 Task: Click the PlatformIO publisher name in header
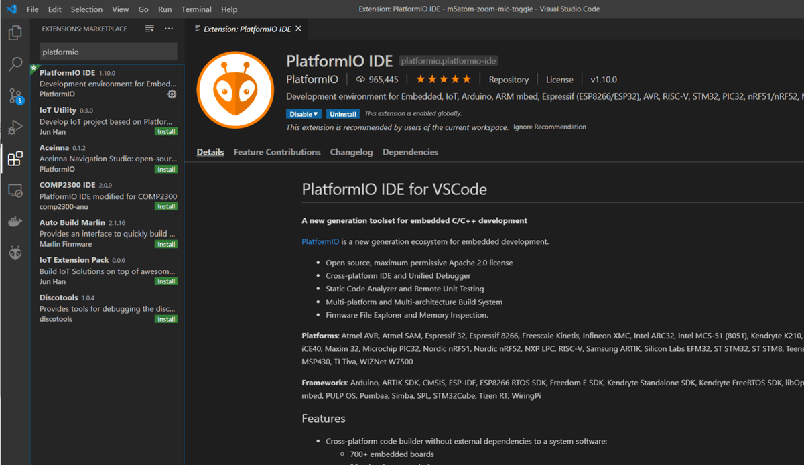pos(312,80)
